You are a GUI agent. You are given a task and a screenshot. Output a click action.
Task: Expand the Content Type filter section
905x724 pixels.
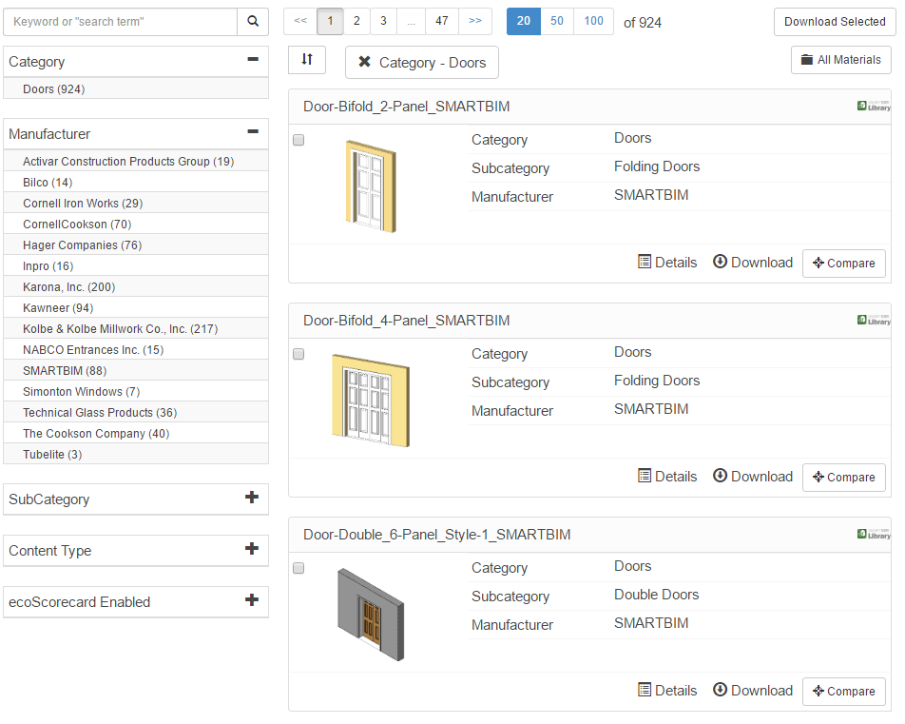point(252,549)
